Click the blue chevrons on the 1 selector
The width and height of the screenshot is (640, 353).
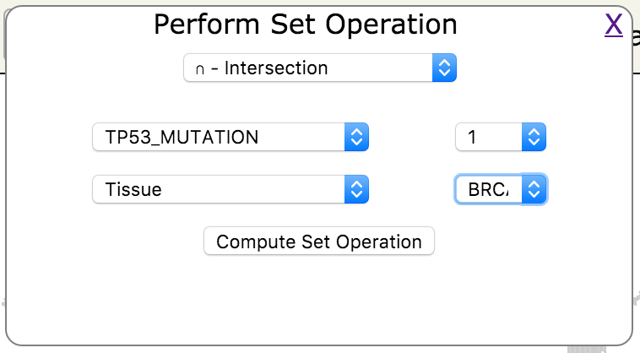[x=534, y=137]
